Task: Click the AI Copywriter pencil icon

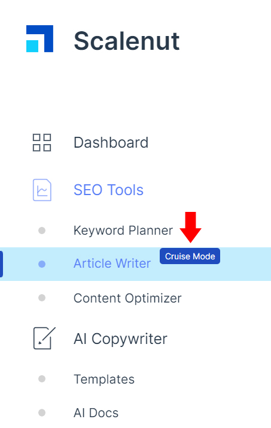Action: (x=44, y=338)
